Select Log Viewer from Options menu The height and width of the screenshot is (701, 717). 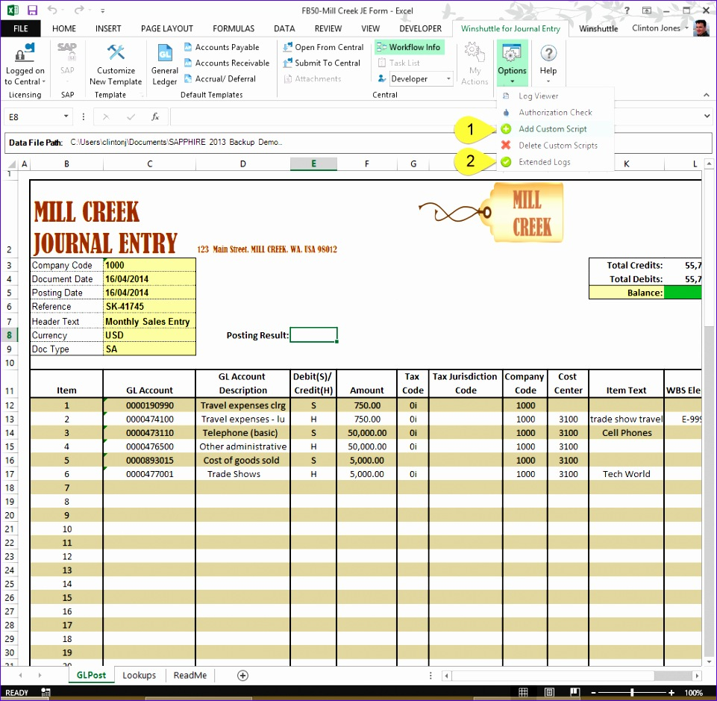(554, 96)
